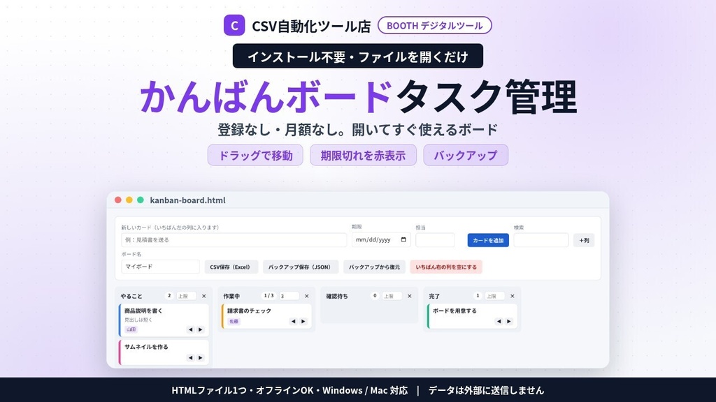Move ボードを用意する card right
The width and height of the screenshot is (716, 402).
pos(509,321)
